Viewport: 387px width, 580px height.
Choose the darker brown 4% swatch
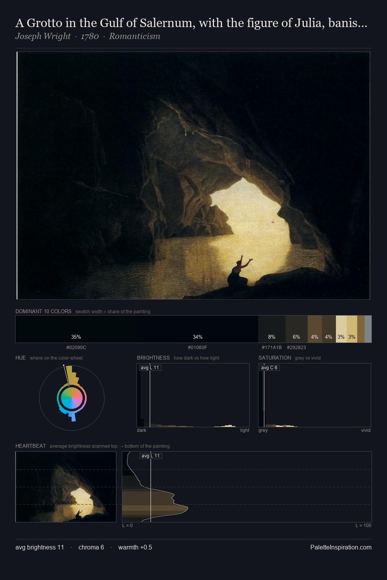pyautogui.click(x=329, y=329)
